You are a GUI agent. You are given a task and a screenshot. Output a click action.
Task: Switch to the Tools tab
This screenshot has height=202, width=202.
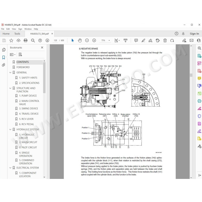point(17,34)
